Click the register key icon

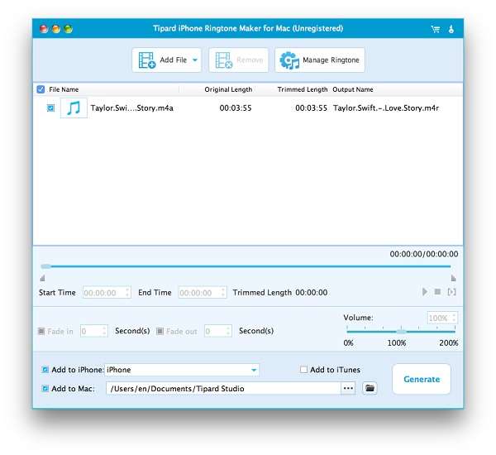[x=451, y=29]
